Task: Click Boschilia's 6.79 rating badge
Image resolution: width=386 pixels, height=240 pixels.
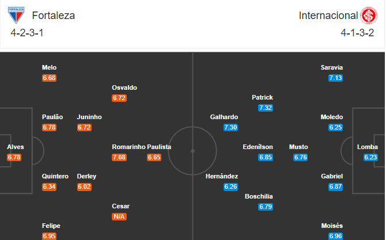Action: coord(266,207)
